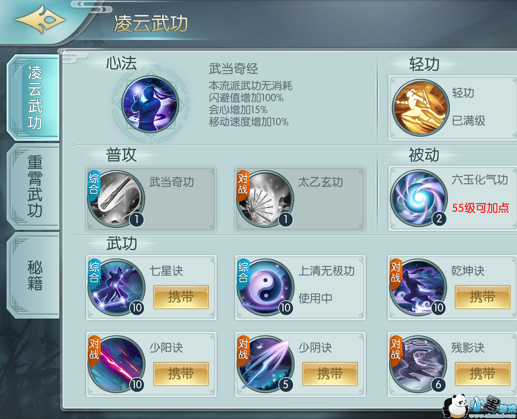The image size is (517, 419).
Task: Select the 太乙玄功 fan attack icon
Action: (x=265, y=199)
